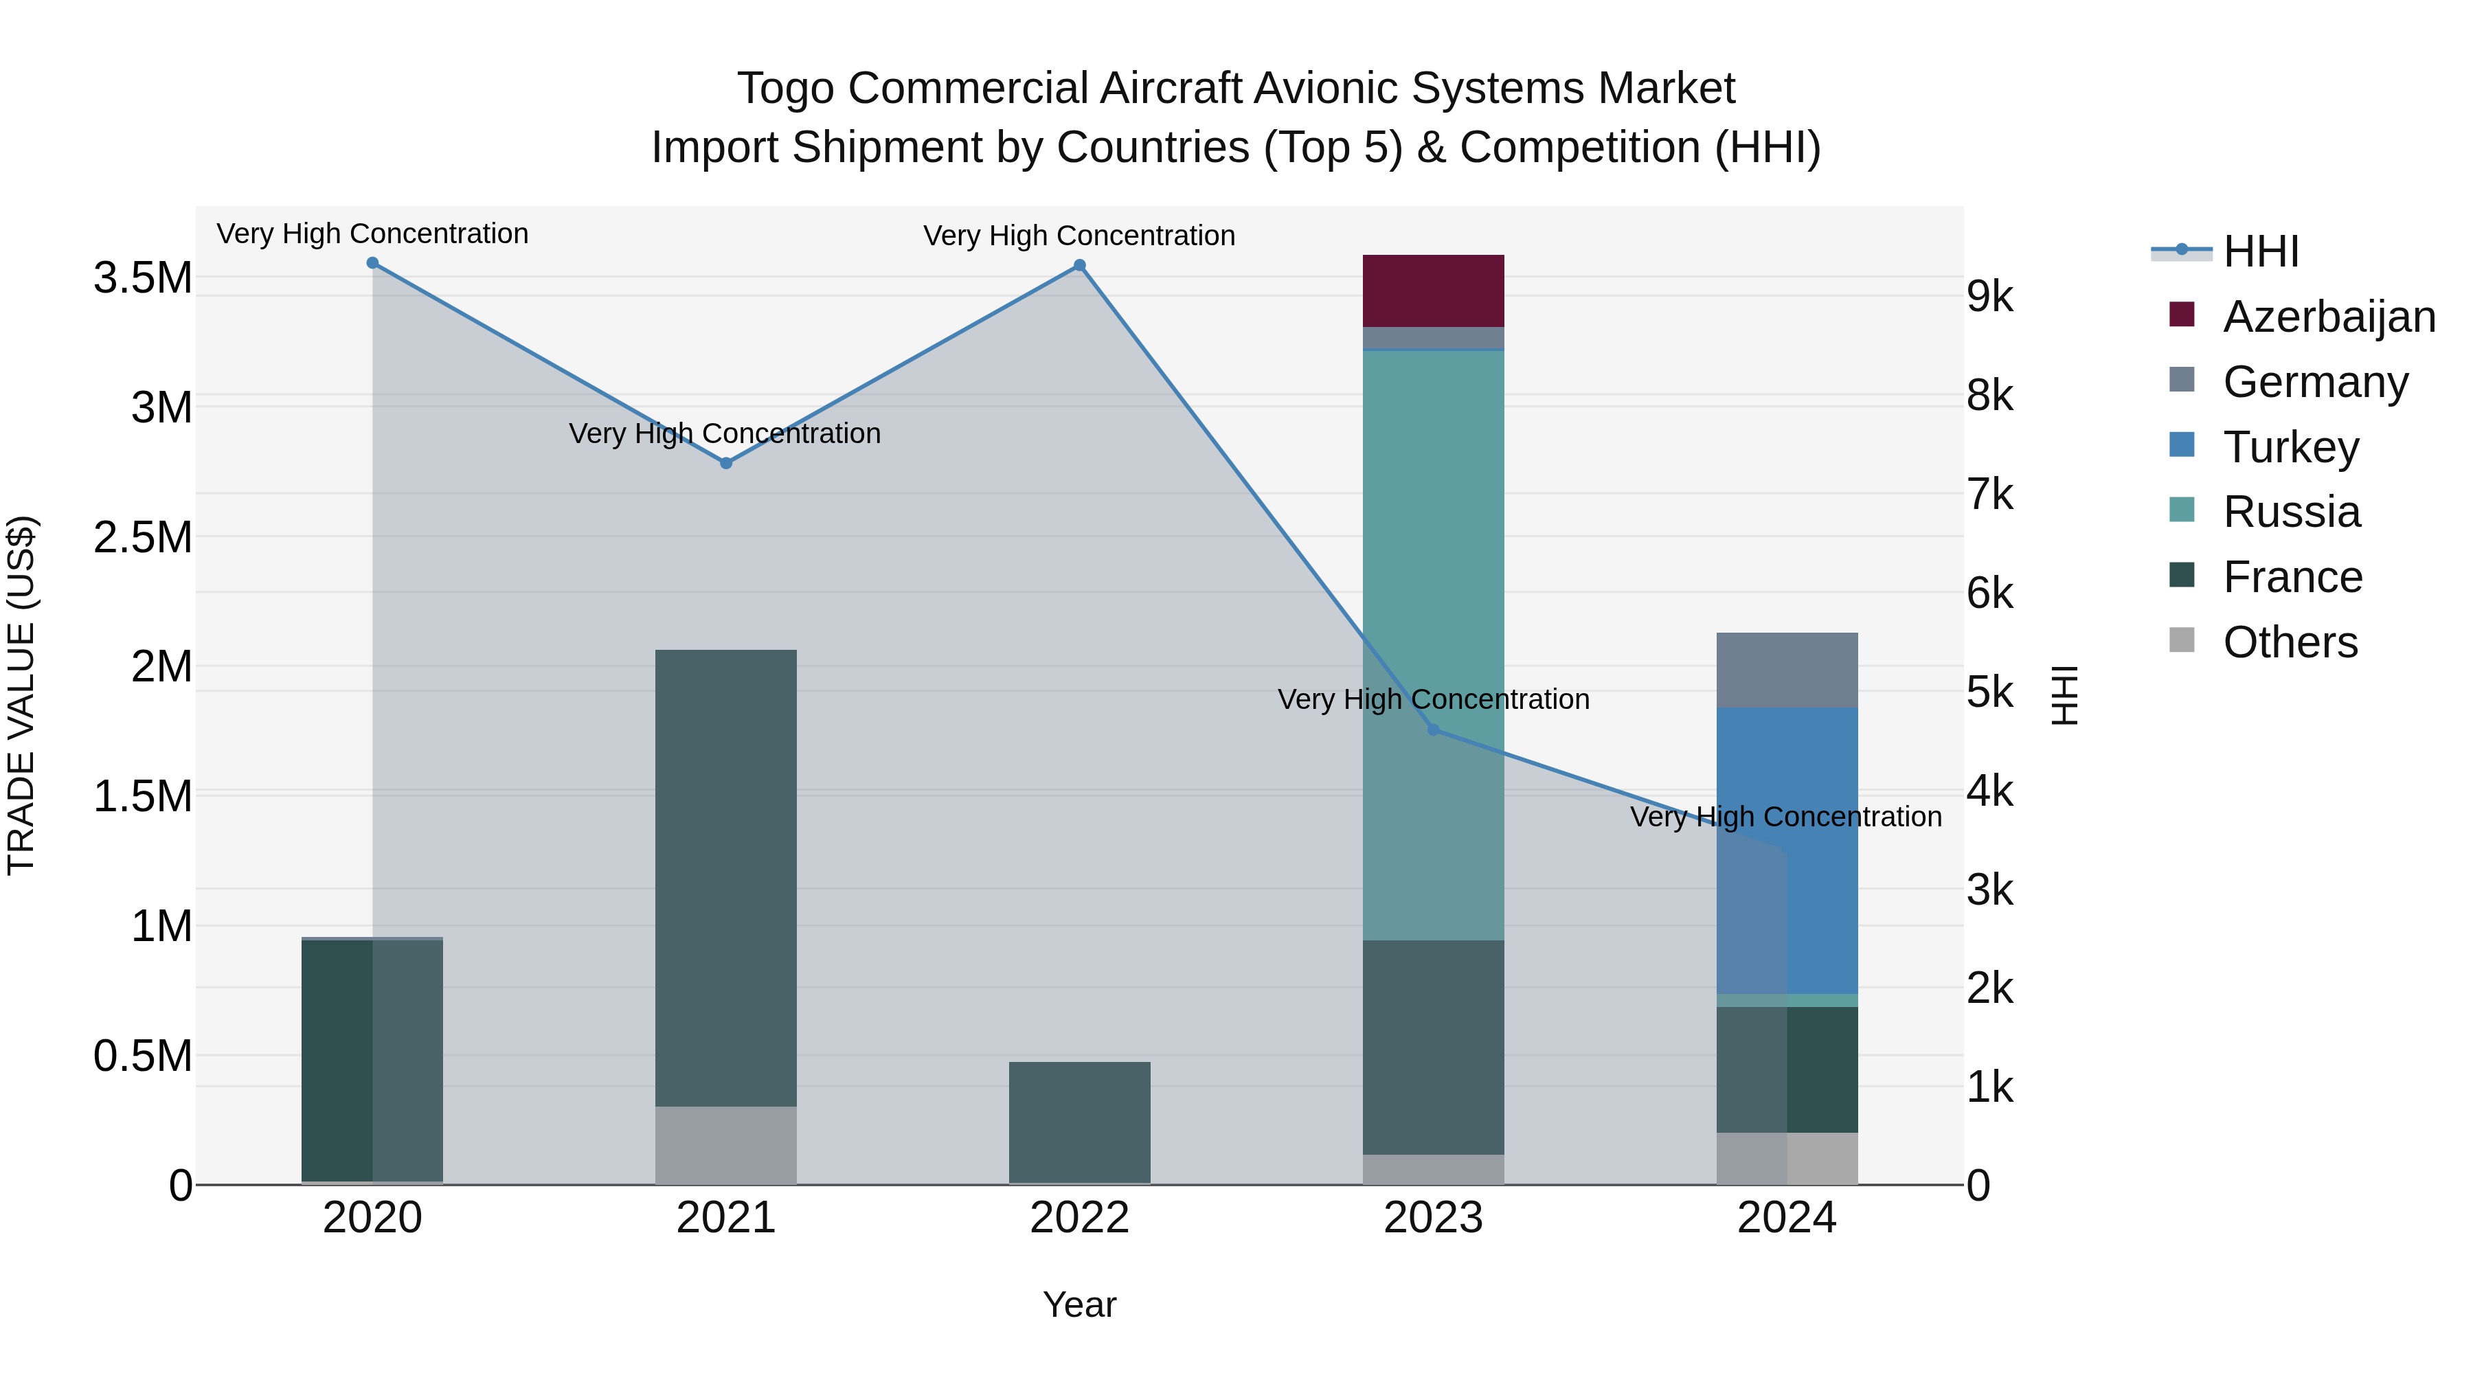The image size is (2473, 1391).
Task: Click the Germany segment atop 2024 bar
Action: point(1787,670)
